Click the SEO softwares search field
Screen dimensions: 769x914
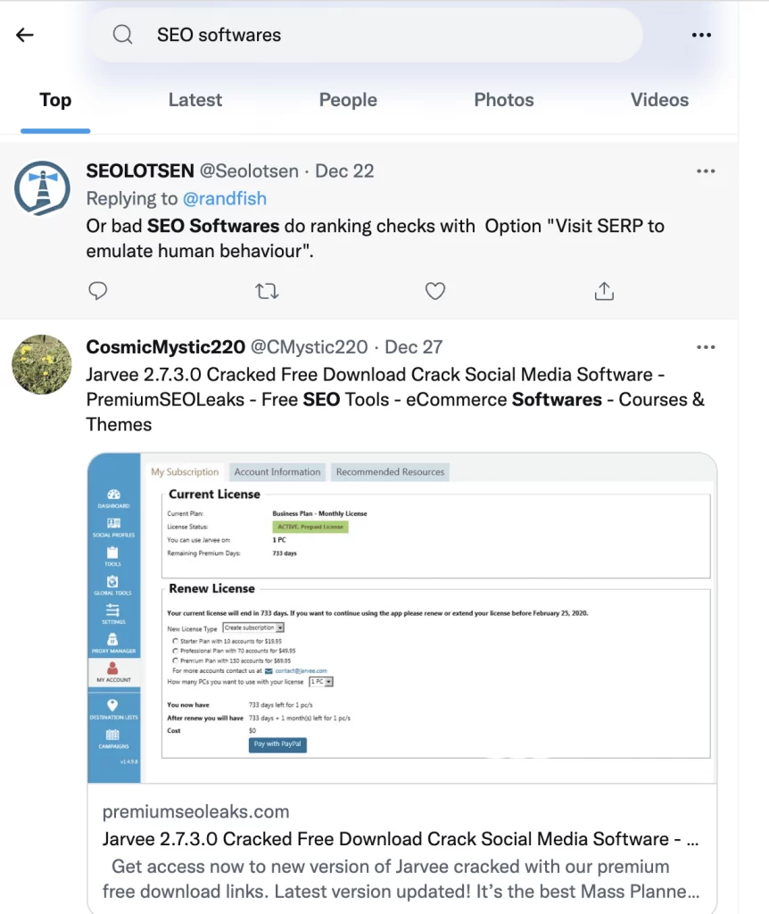pos(365,35)
